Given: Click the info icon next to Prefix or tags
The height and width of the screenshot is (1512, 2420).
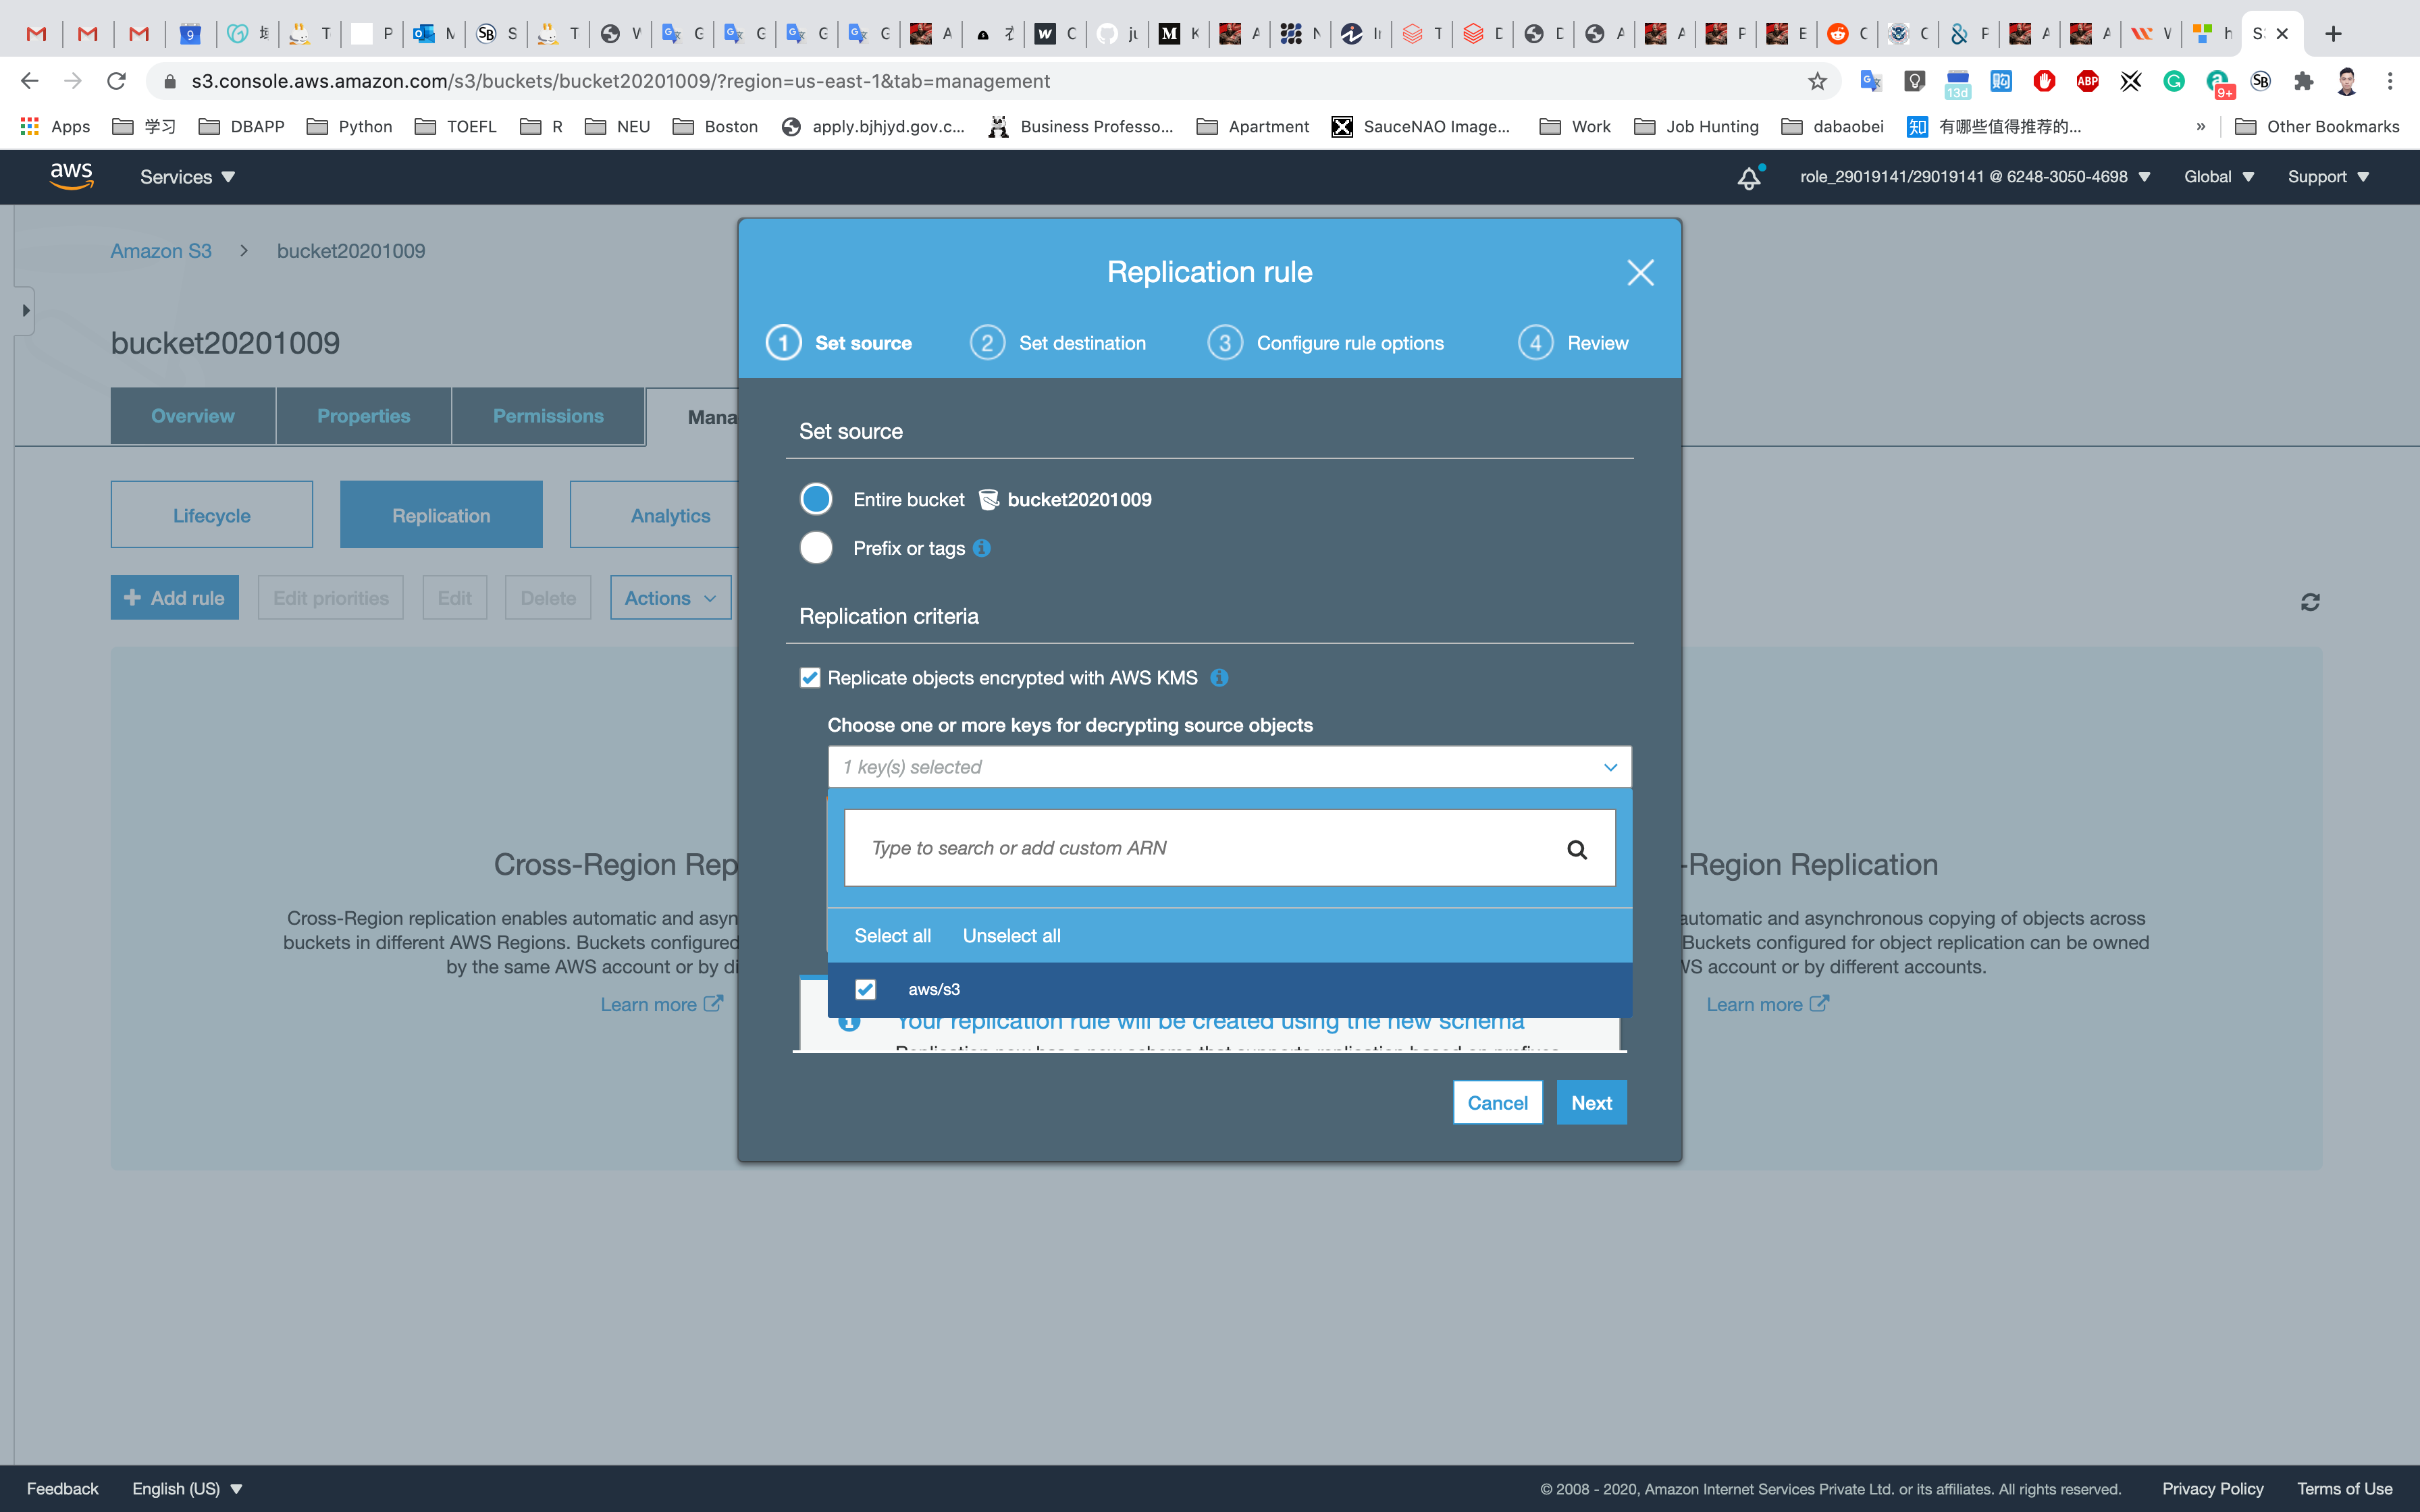Looking at the screenshot, I should point(982,548).
